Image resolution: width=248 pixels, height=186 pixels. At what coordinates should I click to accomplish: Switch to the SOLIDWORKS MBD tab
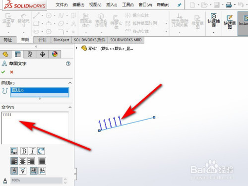(126, 40)
